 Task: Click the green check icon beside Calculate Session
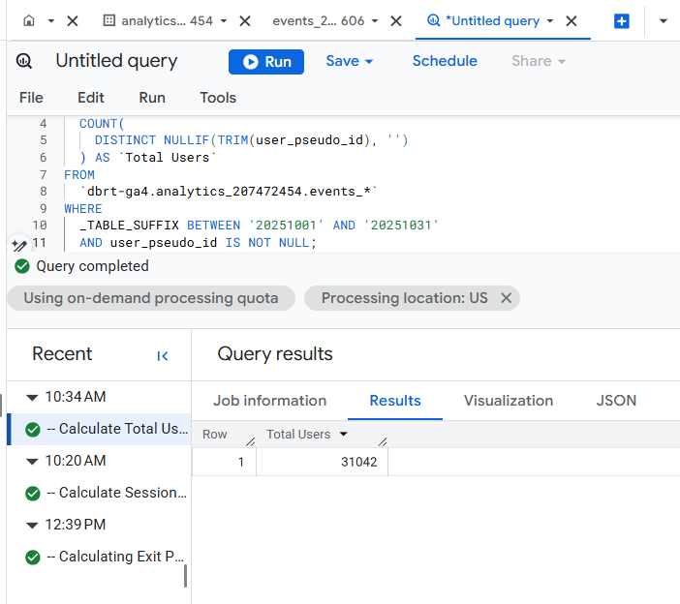tap(33, 493)
